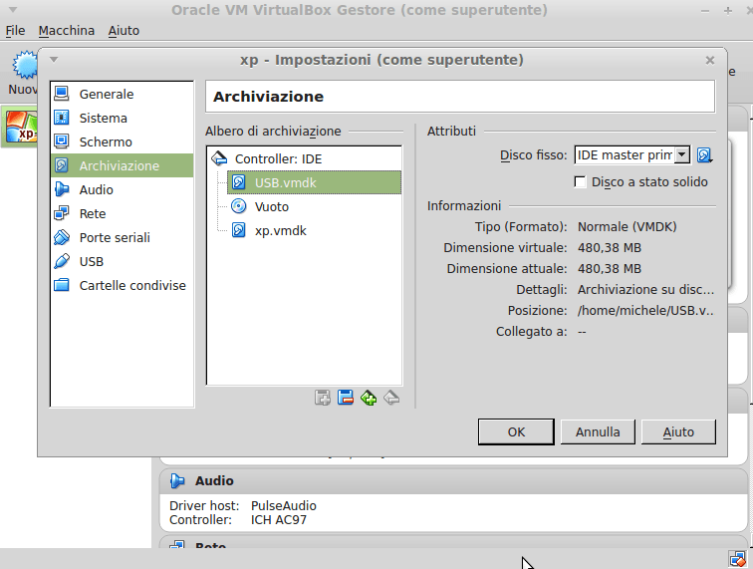
Task: Click the Normale (VMDK) format value
Action: click(x=627, y=227)
